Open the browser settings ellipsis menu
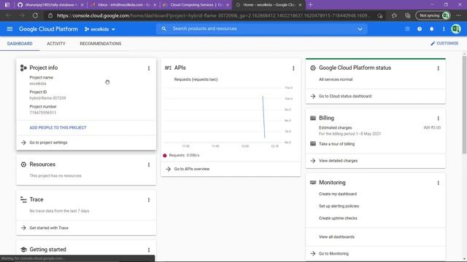The width and height of the screenshot is (467, 262). coord(458,15)
